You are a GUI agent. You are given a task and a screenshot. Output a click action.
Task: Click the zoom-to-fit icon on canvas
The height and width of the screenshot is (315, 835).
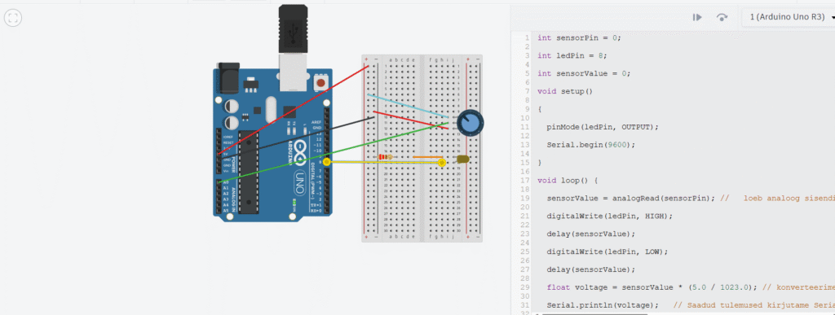[x=13, y=18]
